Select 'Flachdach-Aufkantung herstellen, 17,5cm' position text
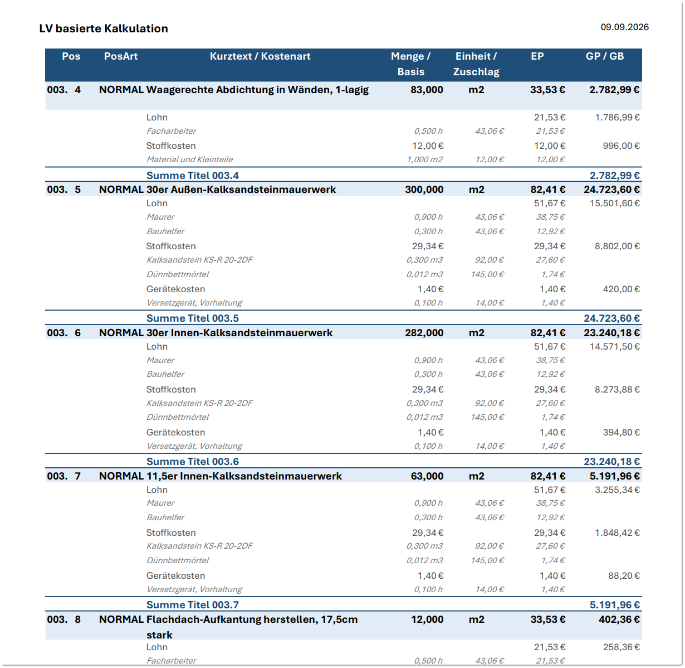Image resolution: width=685 pixels, height=668 pixels. [252, 619]
